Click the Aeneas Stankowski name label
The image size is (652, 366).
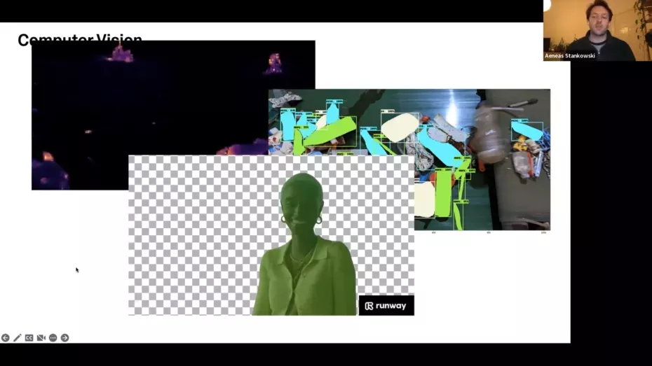click(x=570, y=56)
